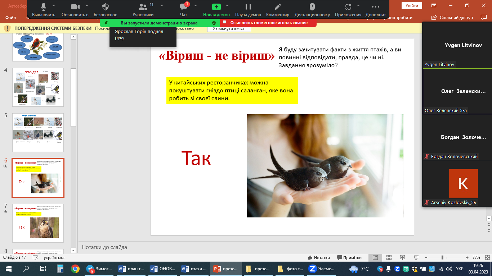Click yellow text box about саланган

coord(232,90)
